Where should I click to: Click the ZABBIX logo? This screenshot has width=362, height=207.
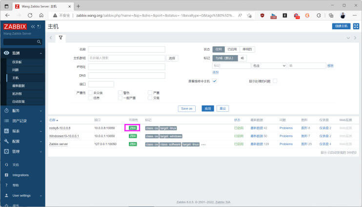15,26
